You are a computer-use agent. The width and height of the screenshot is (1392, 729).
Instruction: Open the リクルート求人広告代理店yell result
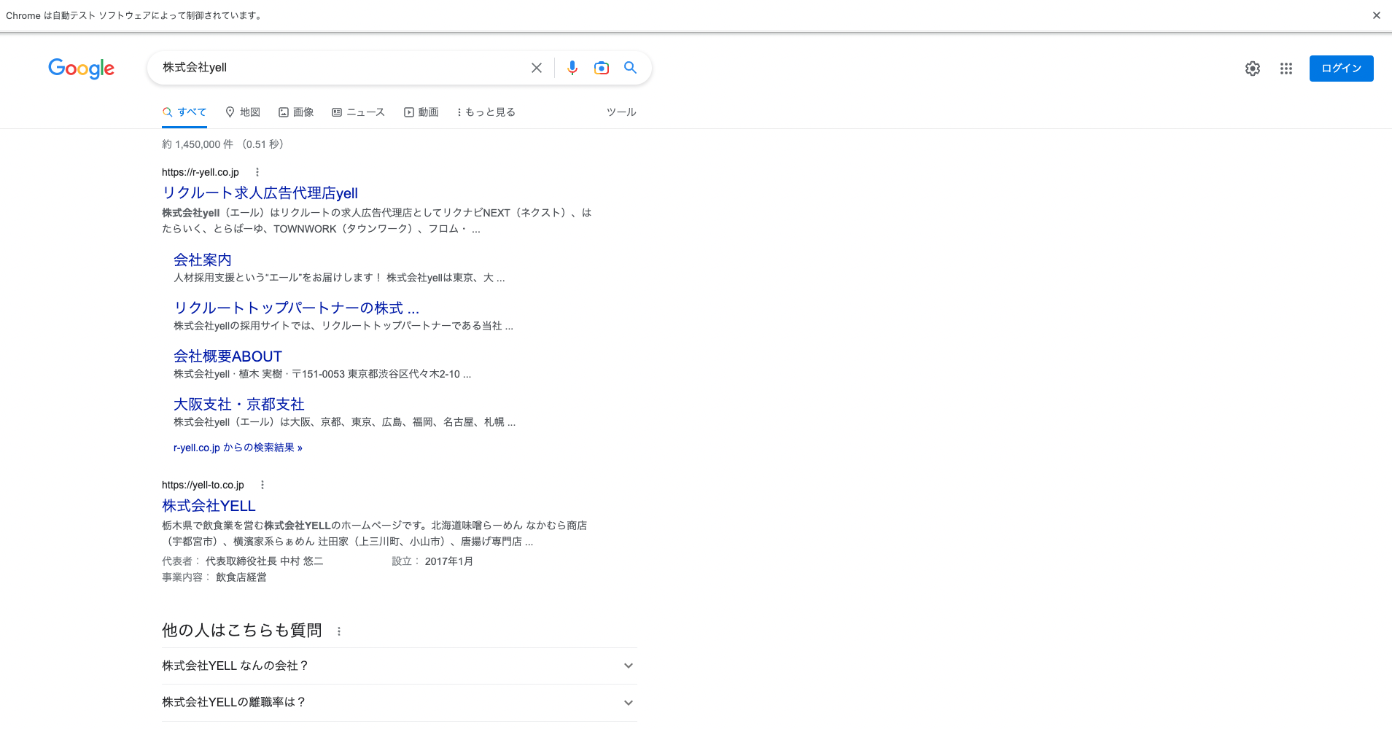(x=260, y=193)
